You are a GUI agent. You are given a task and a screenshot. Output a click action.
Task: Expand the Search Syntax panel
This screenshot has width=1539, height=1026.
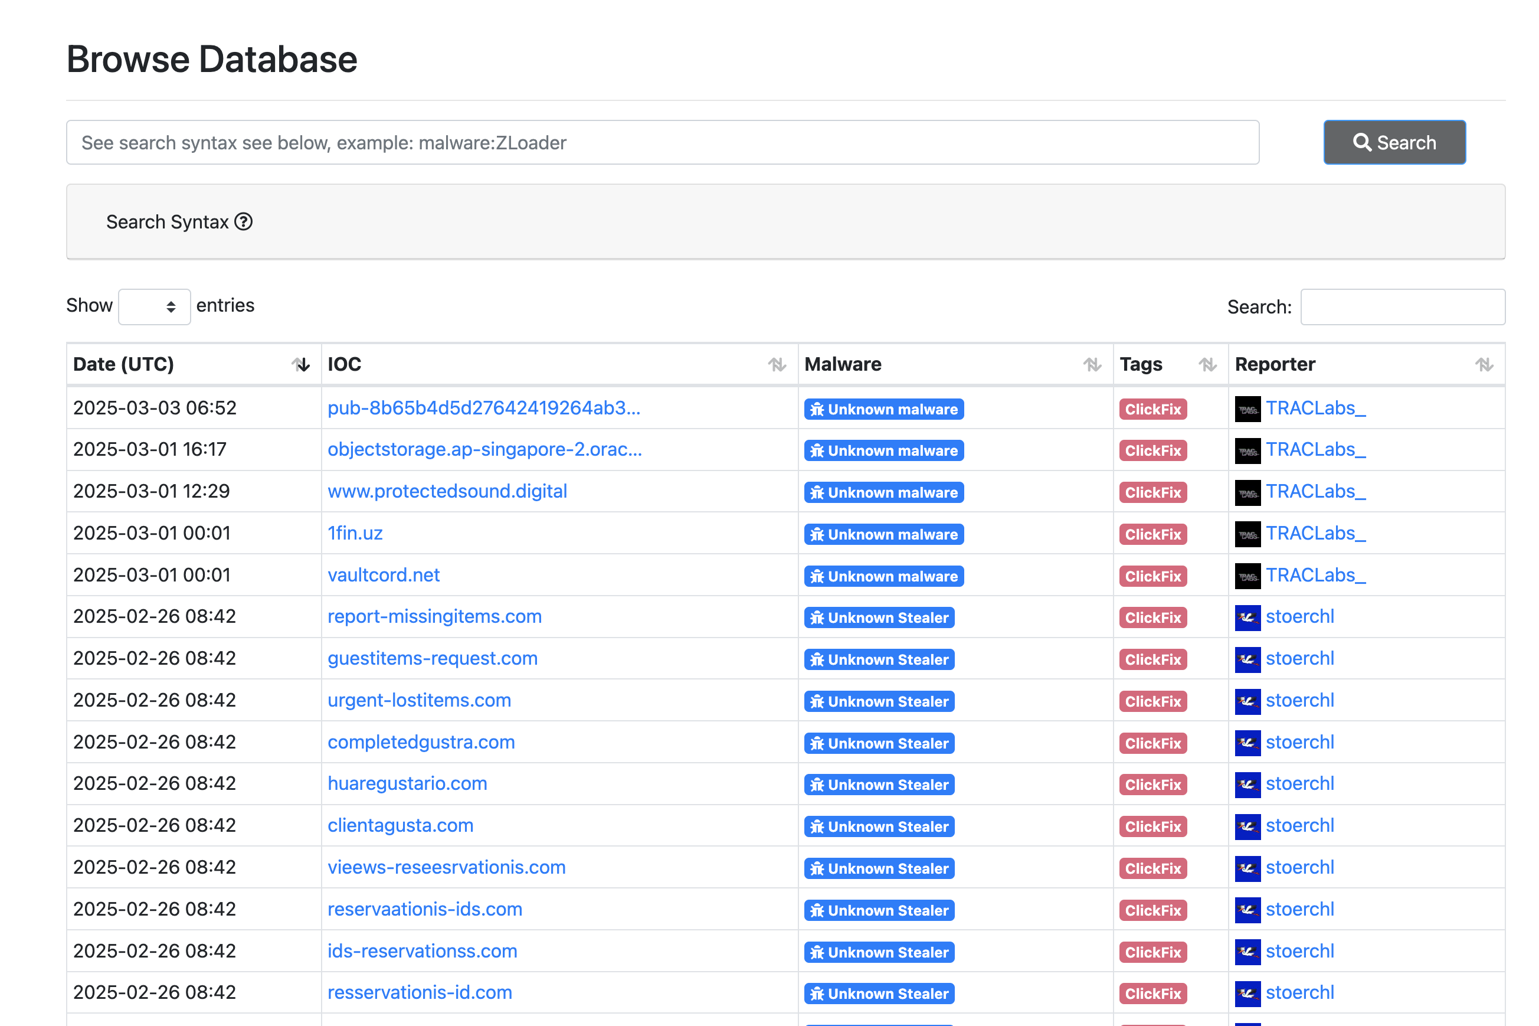point(168,222)
